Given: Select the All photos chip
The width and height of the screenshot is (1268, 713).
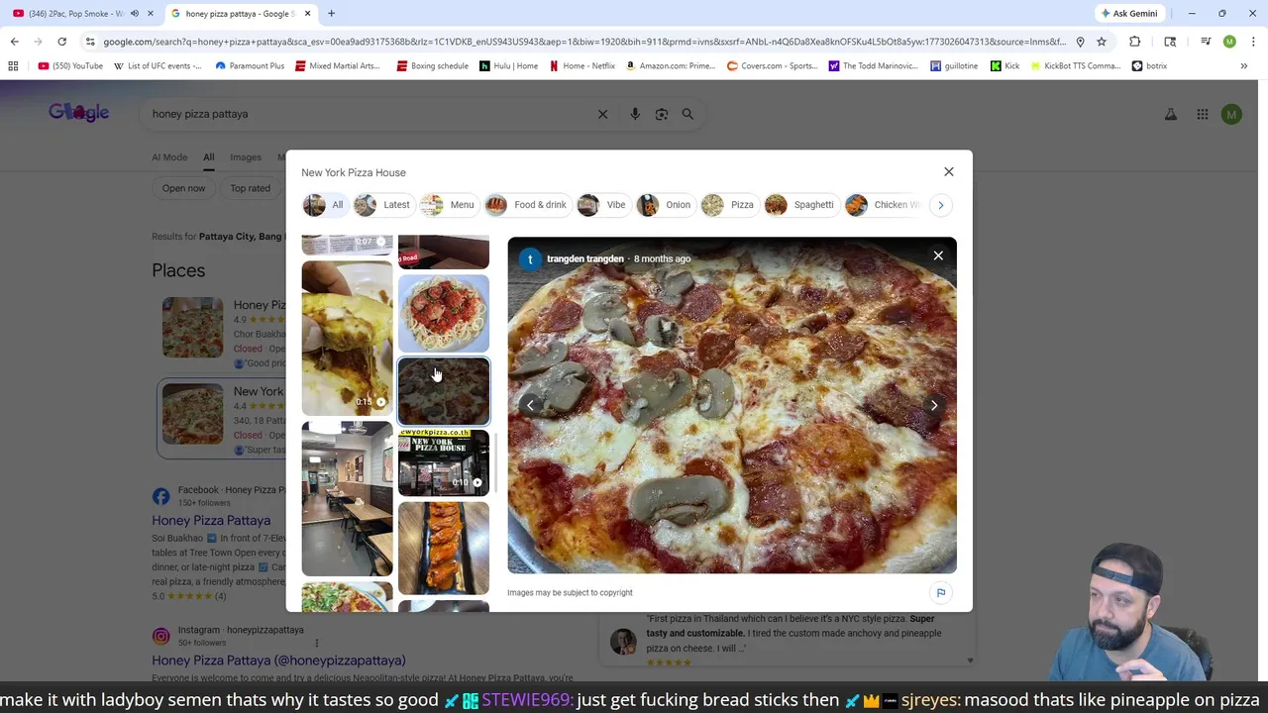Looking at the screenshot, I should click(x=325, y=205).
